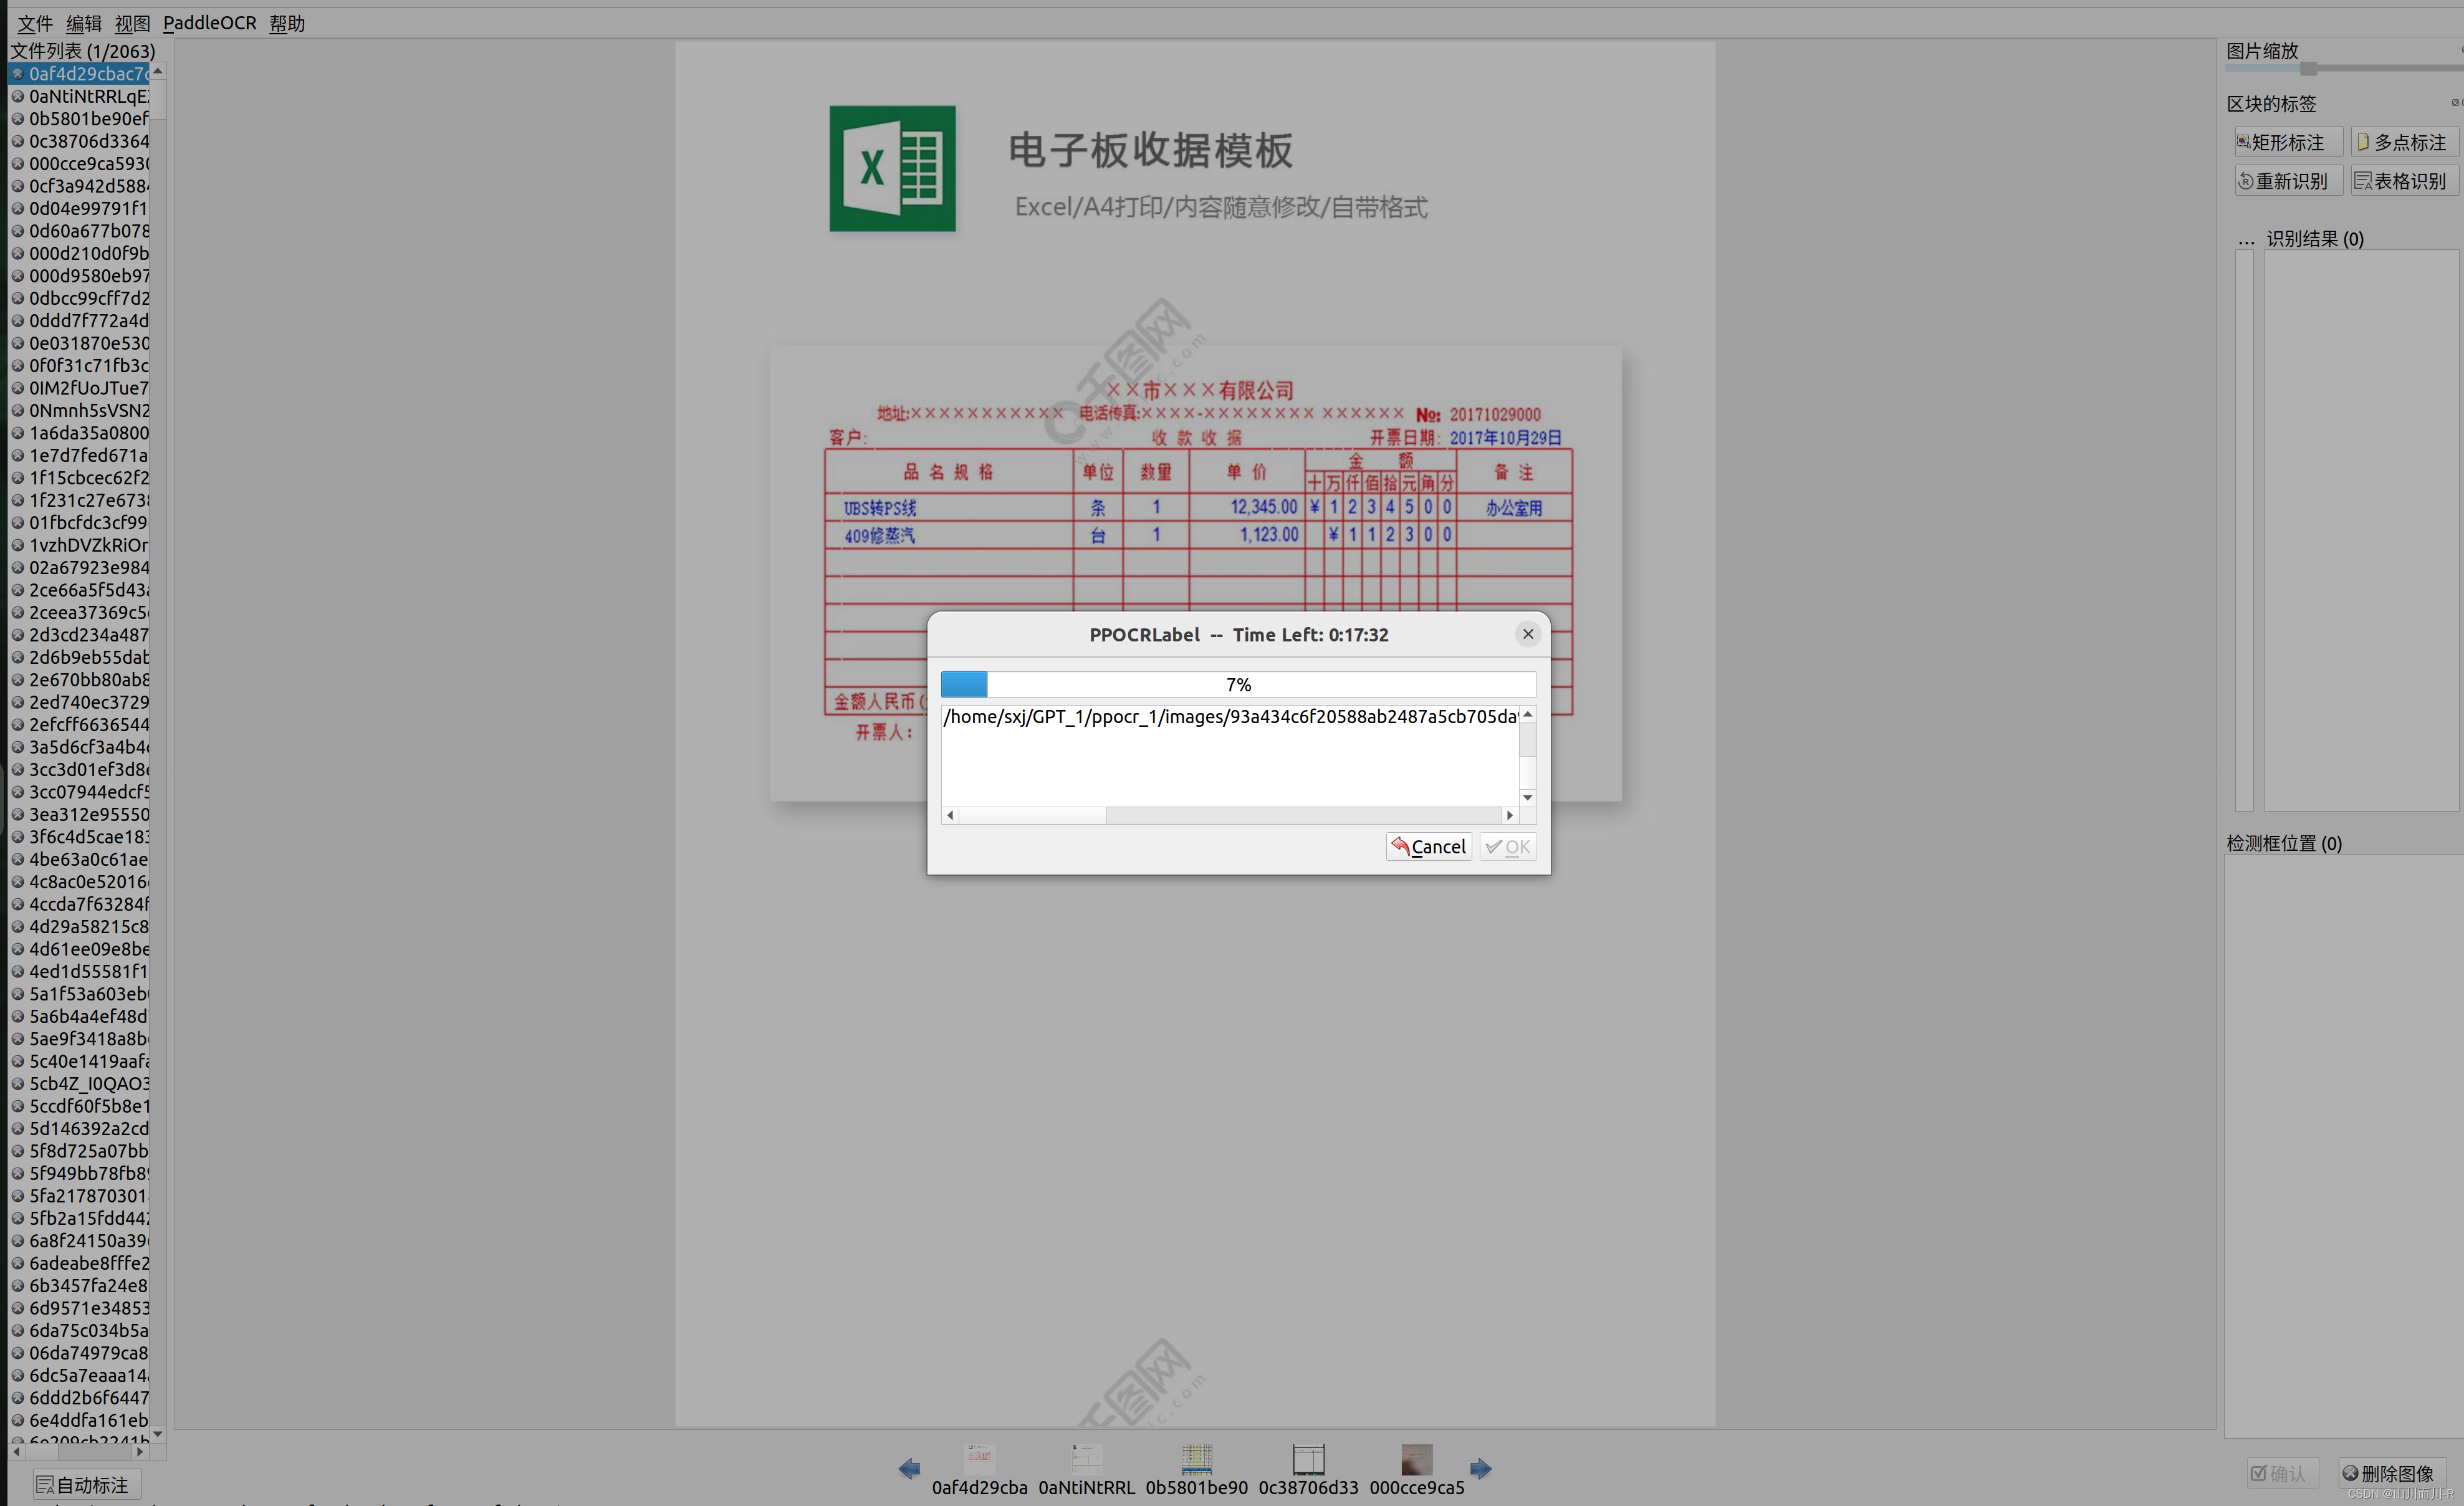Click the previous image blue arrow
The image size is (2464, 1506).
[908, 1468]
